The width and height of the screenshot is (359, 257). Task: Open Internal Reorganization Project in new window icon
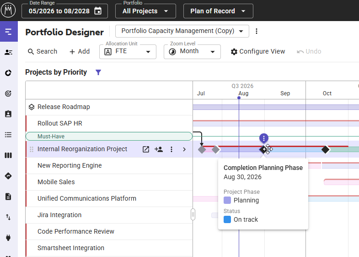(x=146, y=149)
